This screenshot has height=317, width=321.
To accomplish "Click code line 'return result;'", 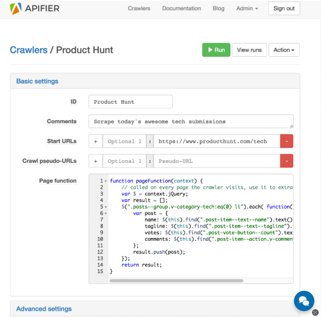I will tap(142, 265).
